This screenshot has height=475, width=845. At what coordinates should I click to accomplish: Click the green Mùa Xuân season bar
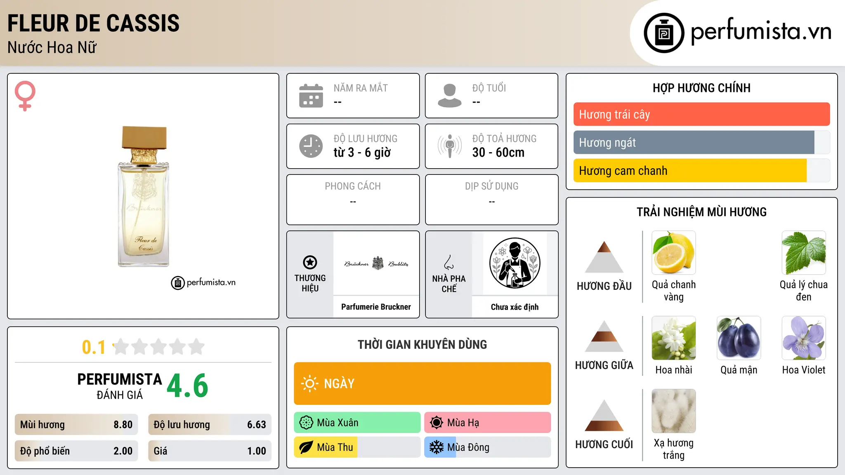[357, 423]
